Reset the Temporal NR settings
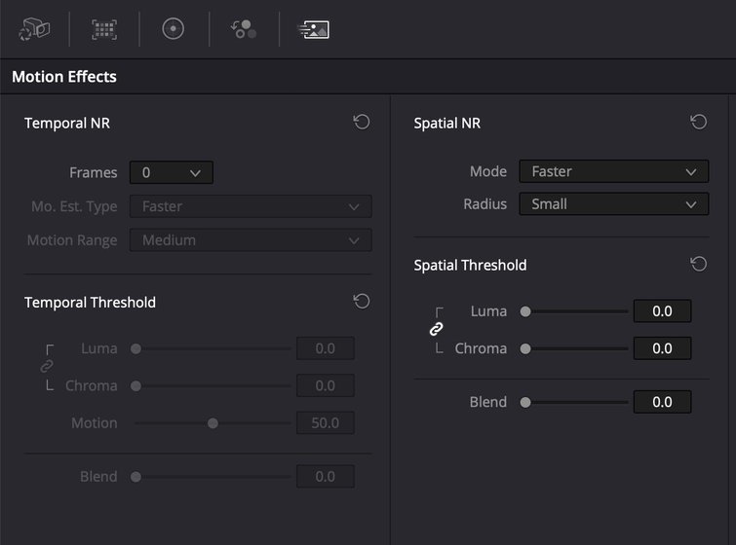This screenshot has width=736, height=545. click(362, 123)
